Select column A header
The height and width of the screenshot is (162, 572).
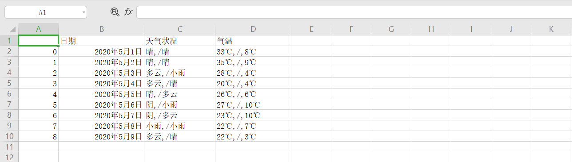(39, 29)
